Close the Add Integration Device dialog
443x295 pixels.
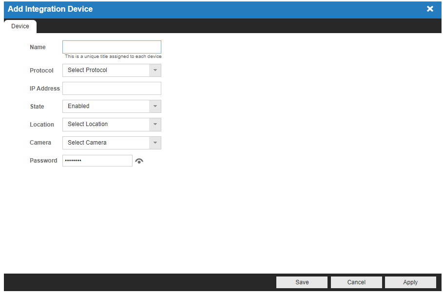430,9
